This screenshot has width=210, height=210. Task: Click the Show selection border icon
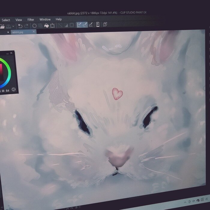point(72,25)
